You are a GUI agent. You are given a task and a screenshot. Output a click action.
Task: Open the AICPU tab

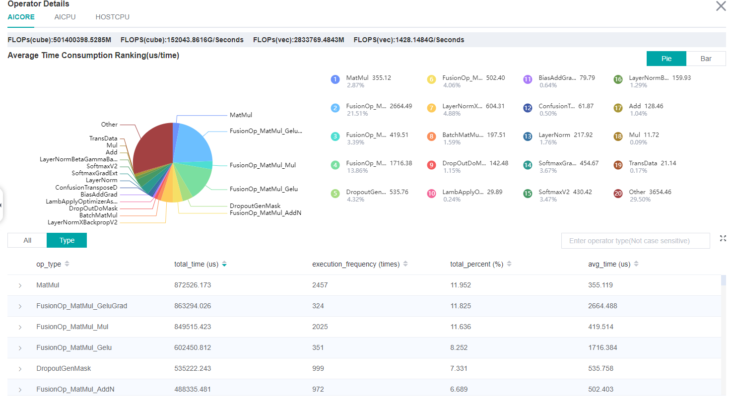tap(65, 17)
